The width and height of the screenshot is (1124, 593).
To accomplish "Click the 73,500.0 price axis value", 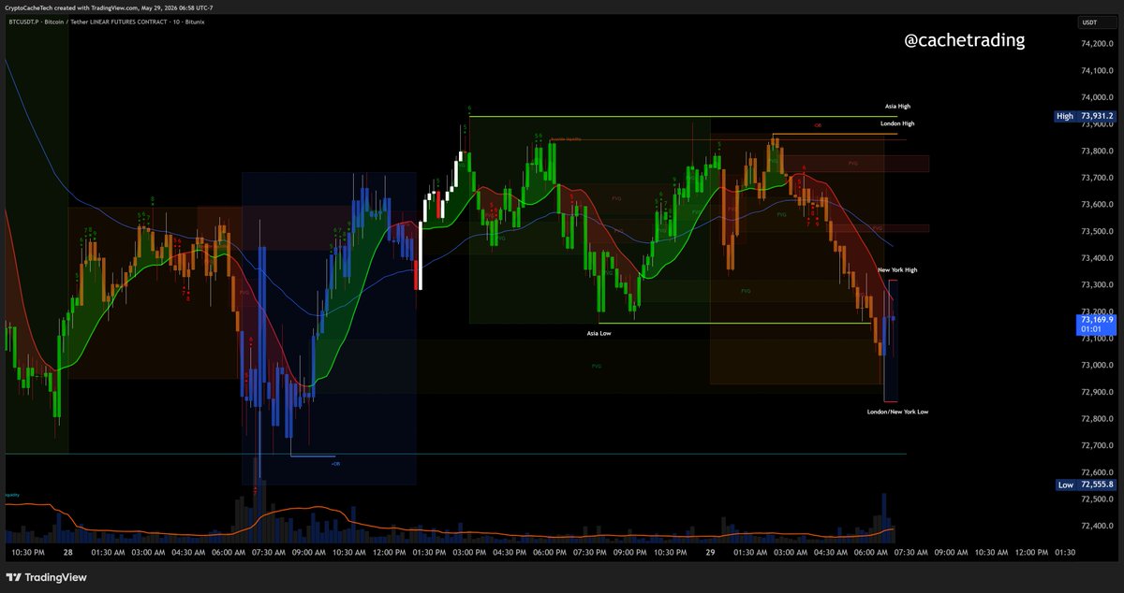I will (x=1098, y=231).
